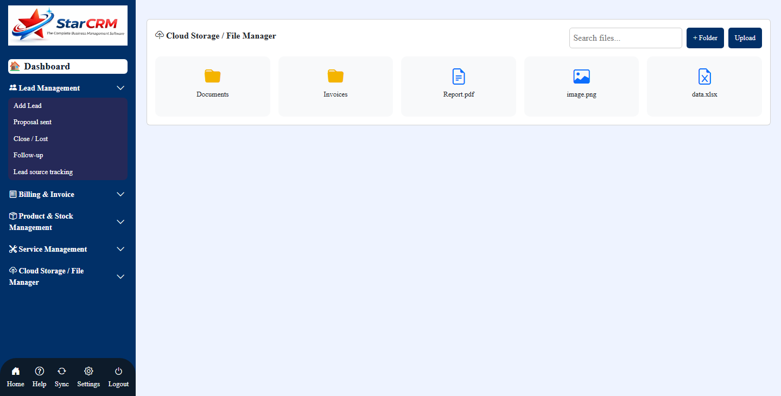Open the Follow-up menu item
The height and width of the screenshot is (396, 781).
28,155
